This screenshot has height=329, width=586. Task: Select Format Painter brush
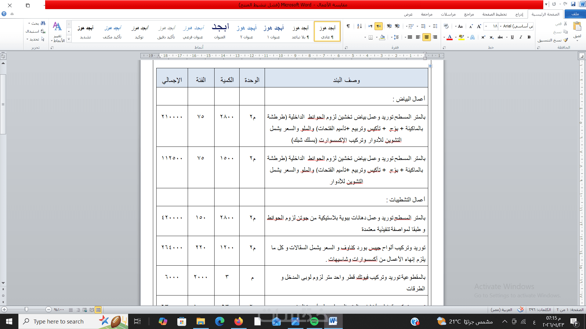pos(566,40)
